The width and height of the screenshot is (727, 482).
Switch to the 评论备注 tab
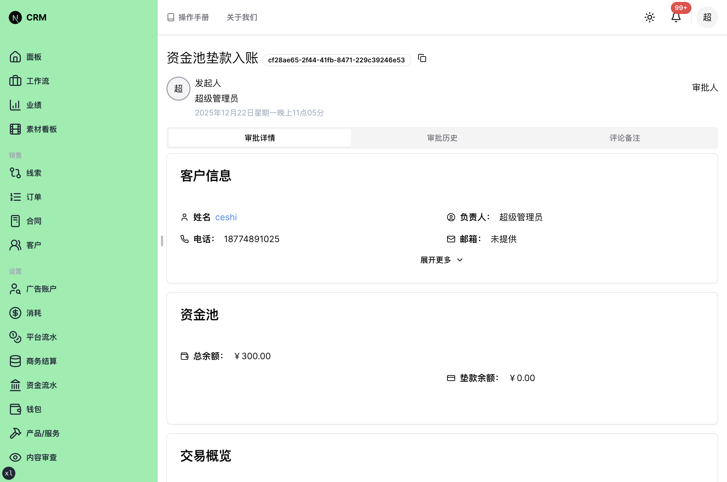[624, 138]
